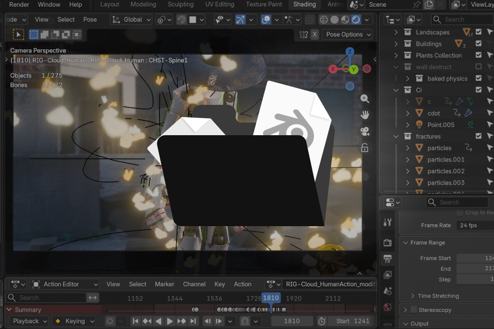Enable the wall destruct collection checkbox

[x=479, y=67]
